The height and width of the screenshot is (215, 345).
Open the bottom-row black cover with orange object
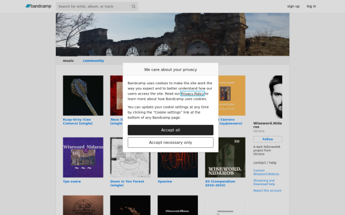click(131, 205)
